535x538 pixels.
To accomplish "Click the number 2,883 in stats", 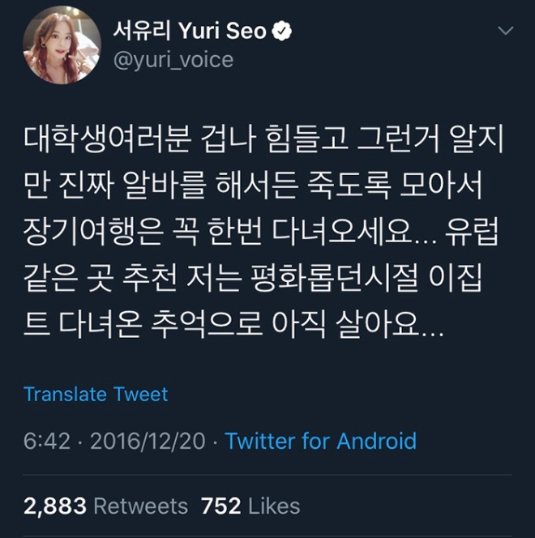I will point(55,506).
